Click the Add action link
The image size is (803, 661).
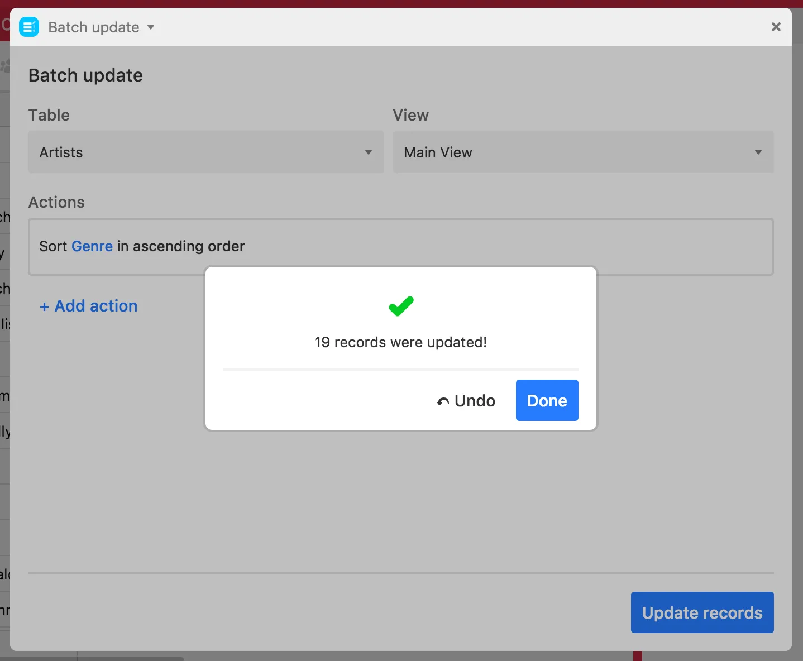point(96,306)
